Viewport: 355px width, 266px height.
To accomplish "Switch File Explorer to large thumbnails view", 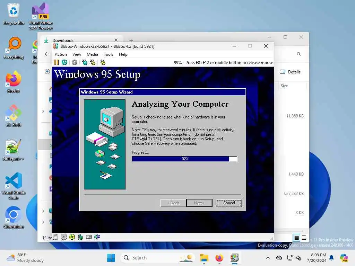I will [x=304, y=238].
